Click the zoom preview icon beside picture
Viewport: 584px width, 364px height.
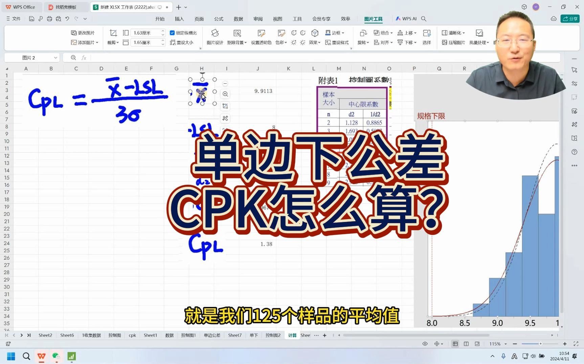(225, 94)
